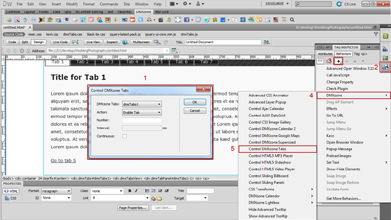Open the Format Paragraph dropdown
The width and height of the screenshot is (391, 220).
56,191
